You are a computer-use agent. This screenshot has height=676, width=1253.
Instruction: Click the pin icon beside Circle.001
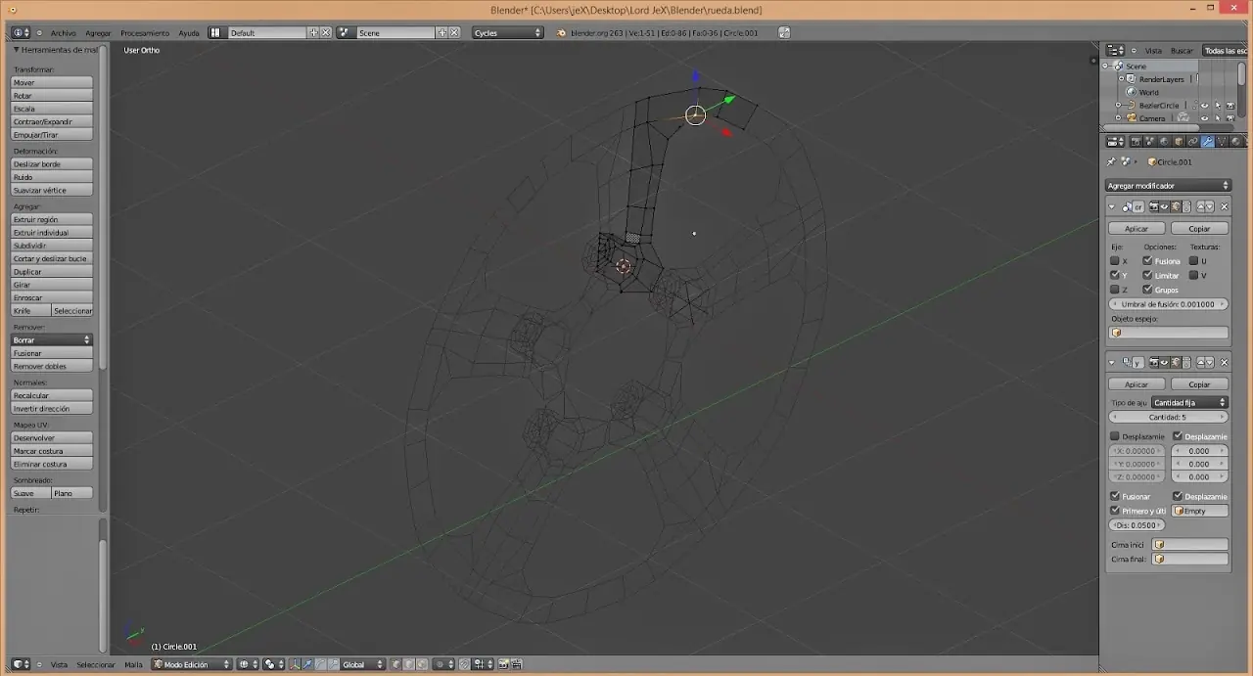click(1111, 161)
